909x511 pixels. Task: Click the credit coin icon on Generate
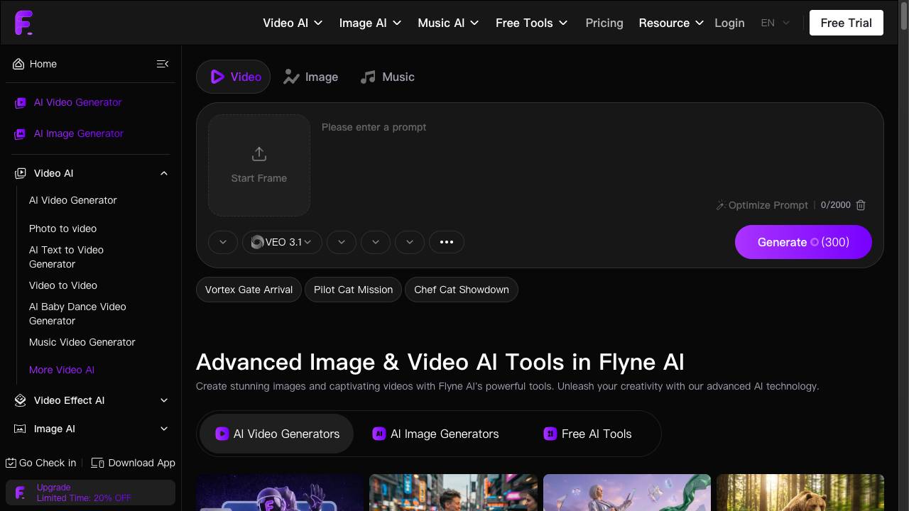(x=815, y=242)
